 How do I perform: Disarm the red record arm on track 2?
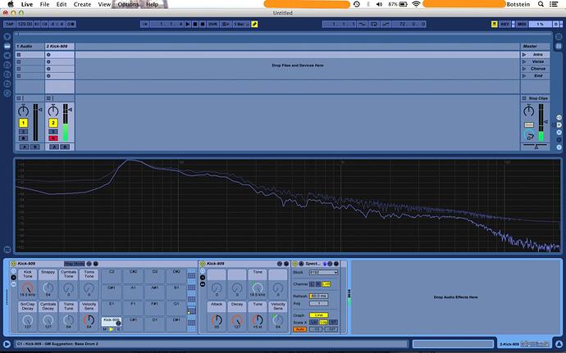[53, 138]
